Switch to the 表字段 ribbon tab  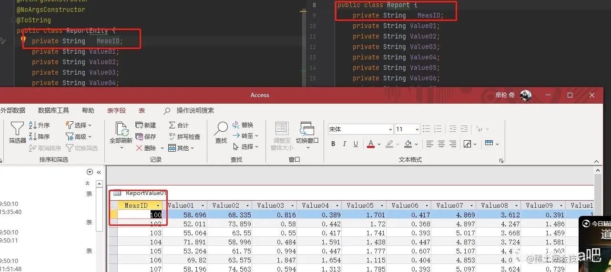[116, 110]
